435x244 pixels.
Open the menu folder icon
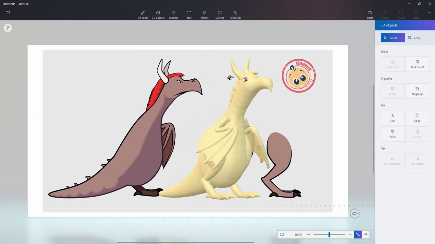[7, 13]
